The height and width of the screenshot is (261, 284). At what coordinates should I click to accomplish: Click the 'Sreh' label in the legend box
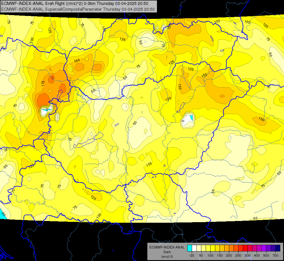tap(167, 252)
